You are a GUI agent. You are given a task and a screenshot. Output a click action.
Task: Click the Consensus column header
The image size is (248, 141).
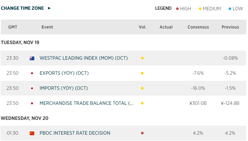tap(198, 27)
